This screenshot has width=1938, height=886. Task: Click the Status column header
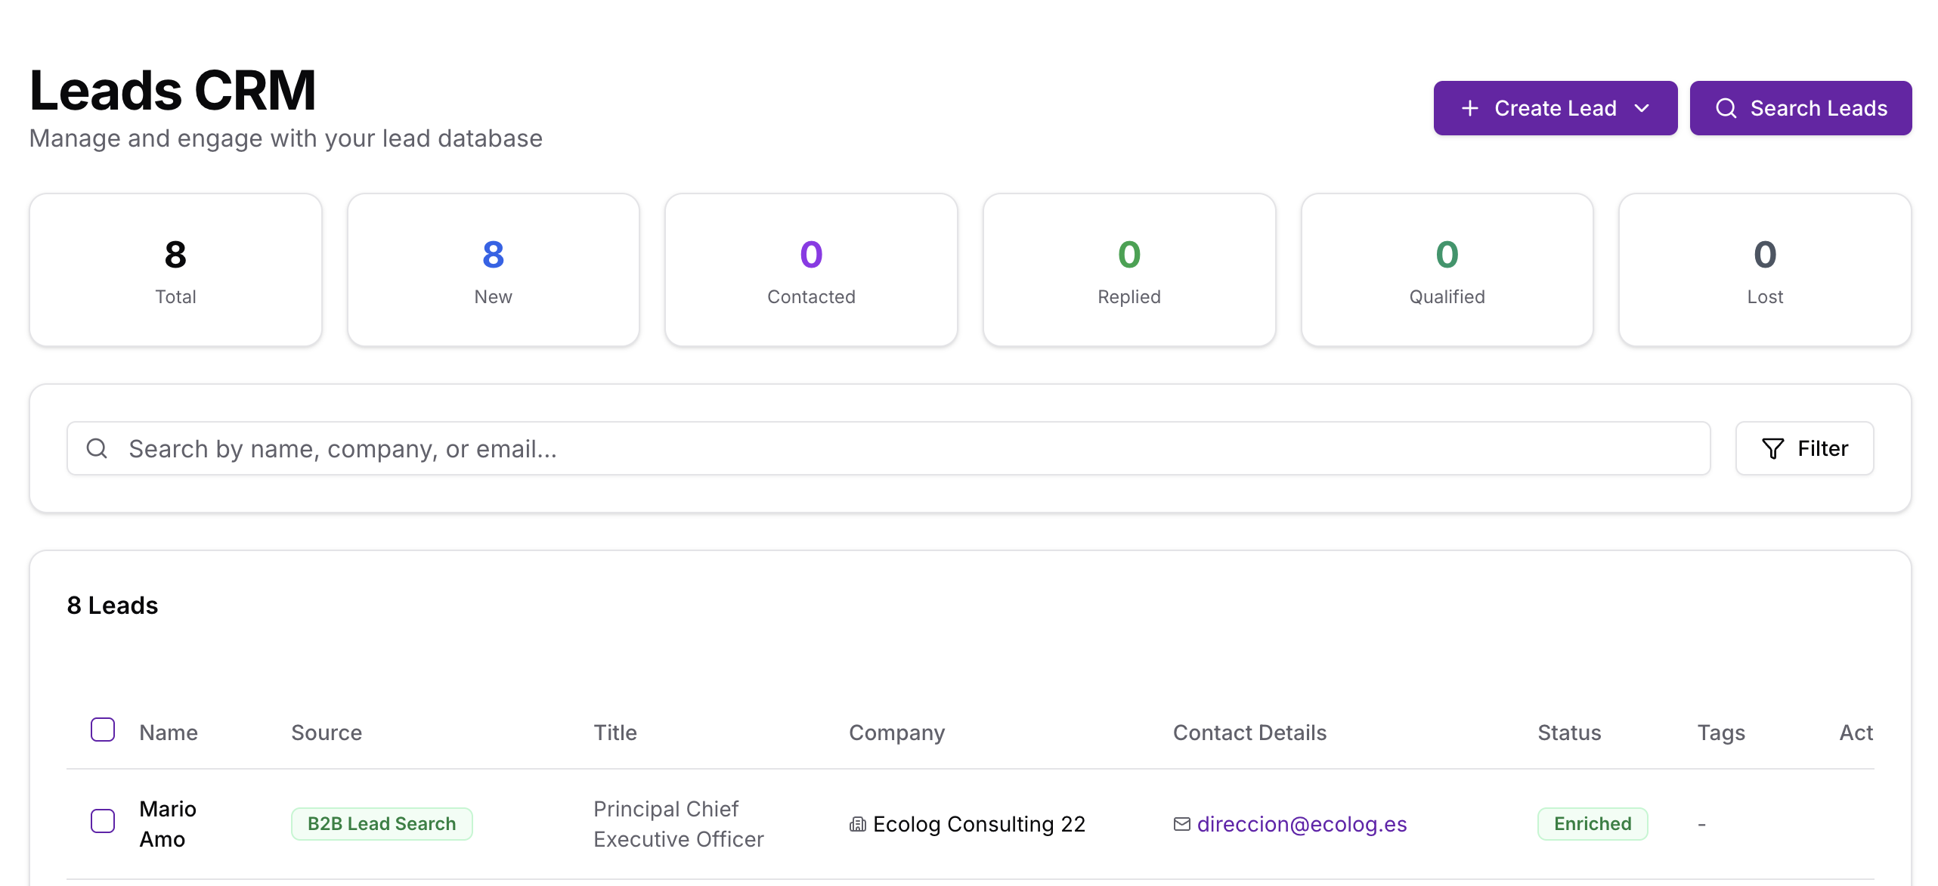(x=1569, y=732)
